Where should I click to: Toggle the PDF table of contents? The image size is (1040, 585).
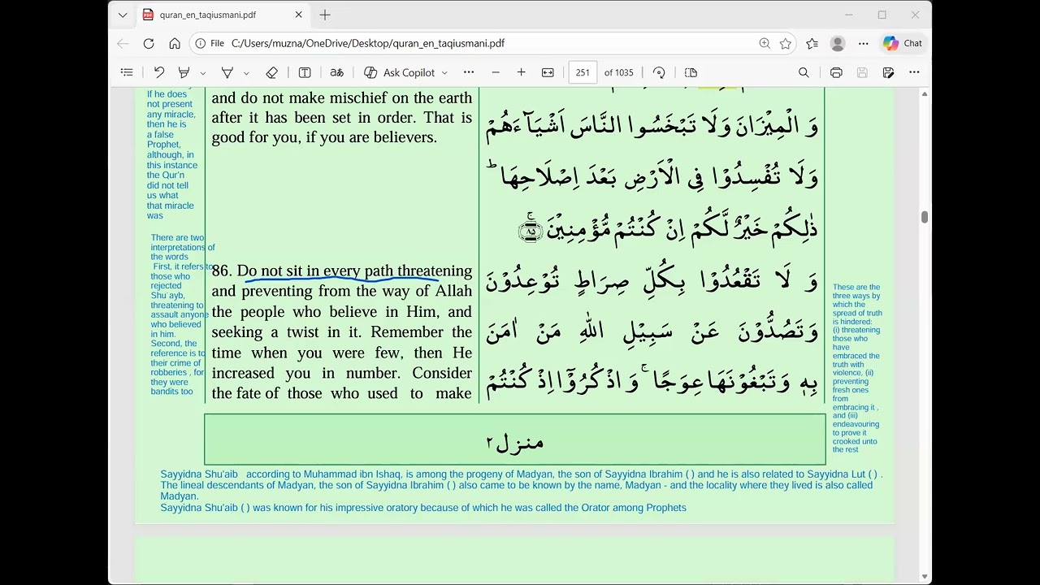127,72
